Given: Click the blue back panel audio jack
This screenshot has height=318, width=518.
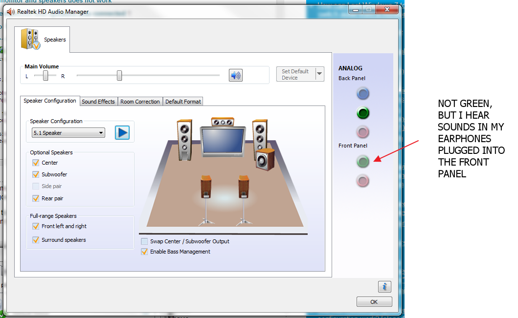Looking at the screenshot, I should coord(363,94).
